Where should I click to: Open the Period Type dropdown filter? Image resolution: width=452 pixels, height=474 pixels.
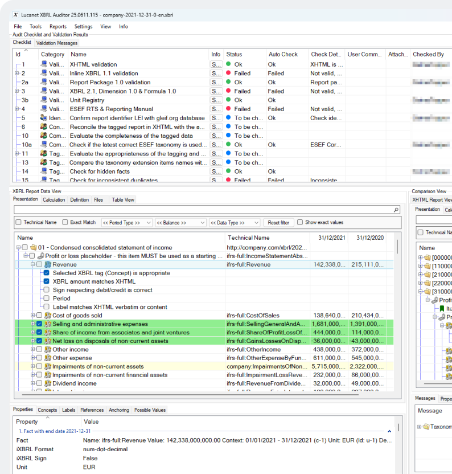(127, 223)
